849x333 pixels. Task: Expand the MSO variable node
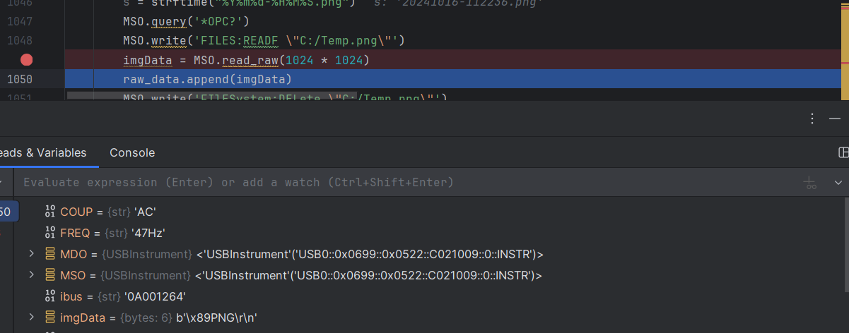click(31, 275)
